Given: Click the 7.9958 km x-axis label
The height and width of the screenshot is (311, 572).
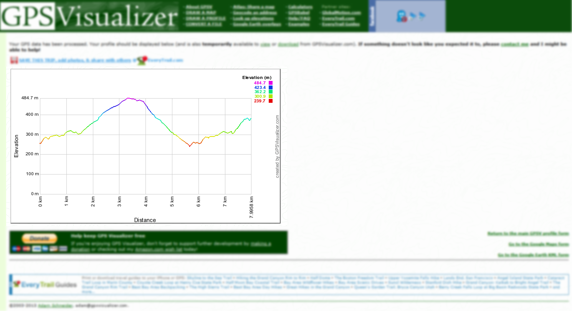Looking at the screenshot, I should (251, 207).
